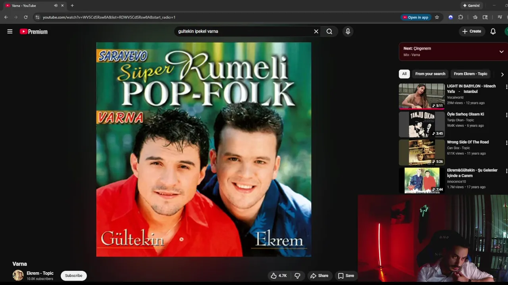Open options for Wrong Side Of The Road

(x=506, y=142)
